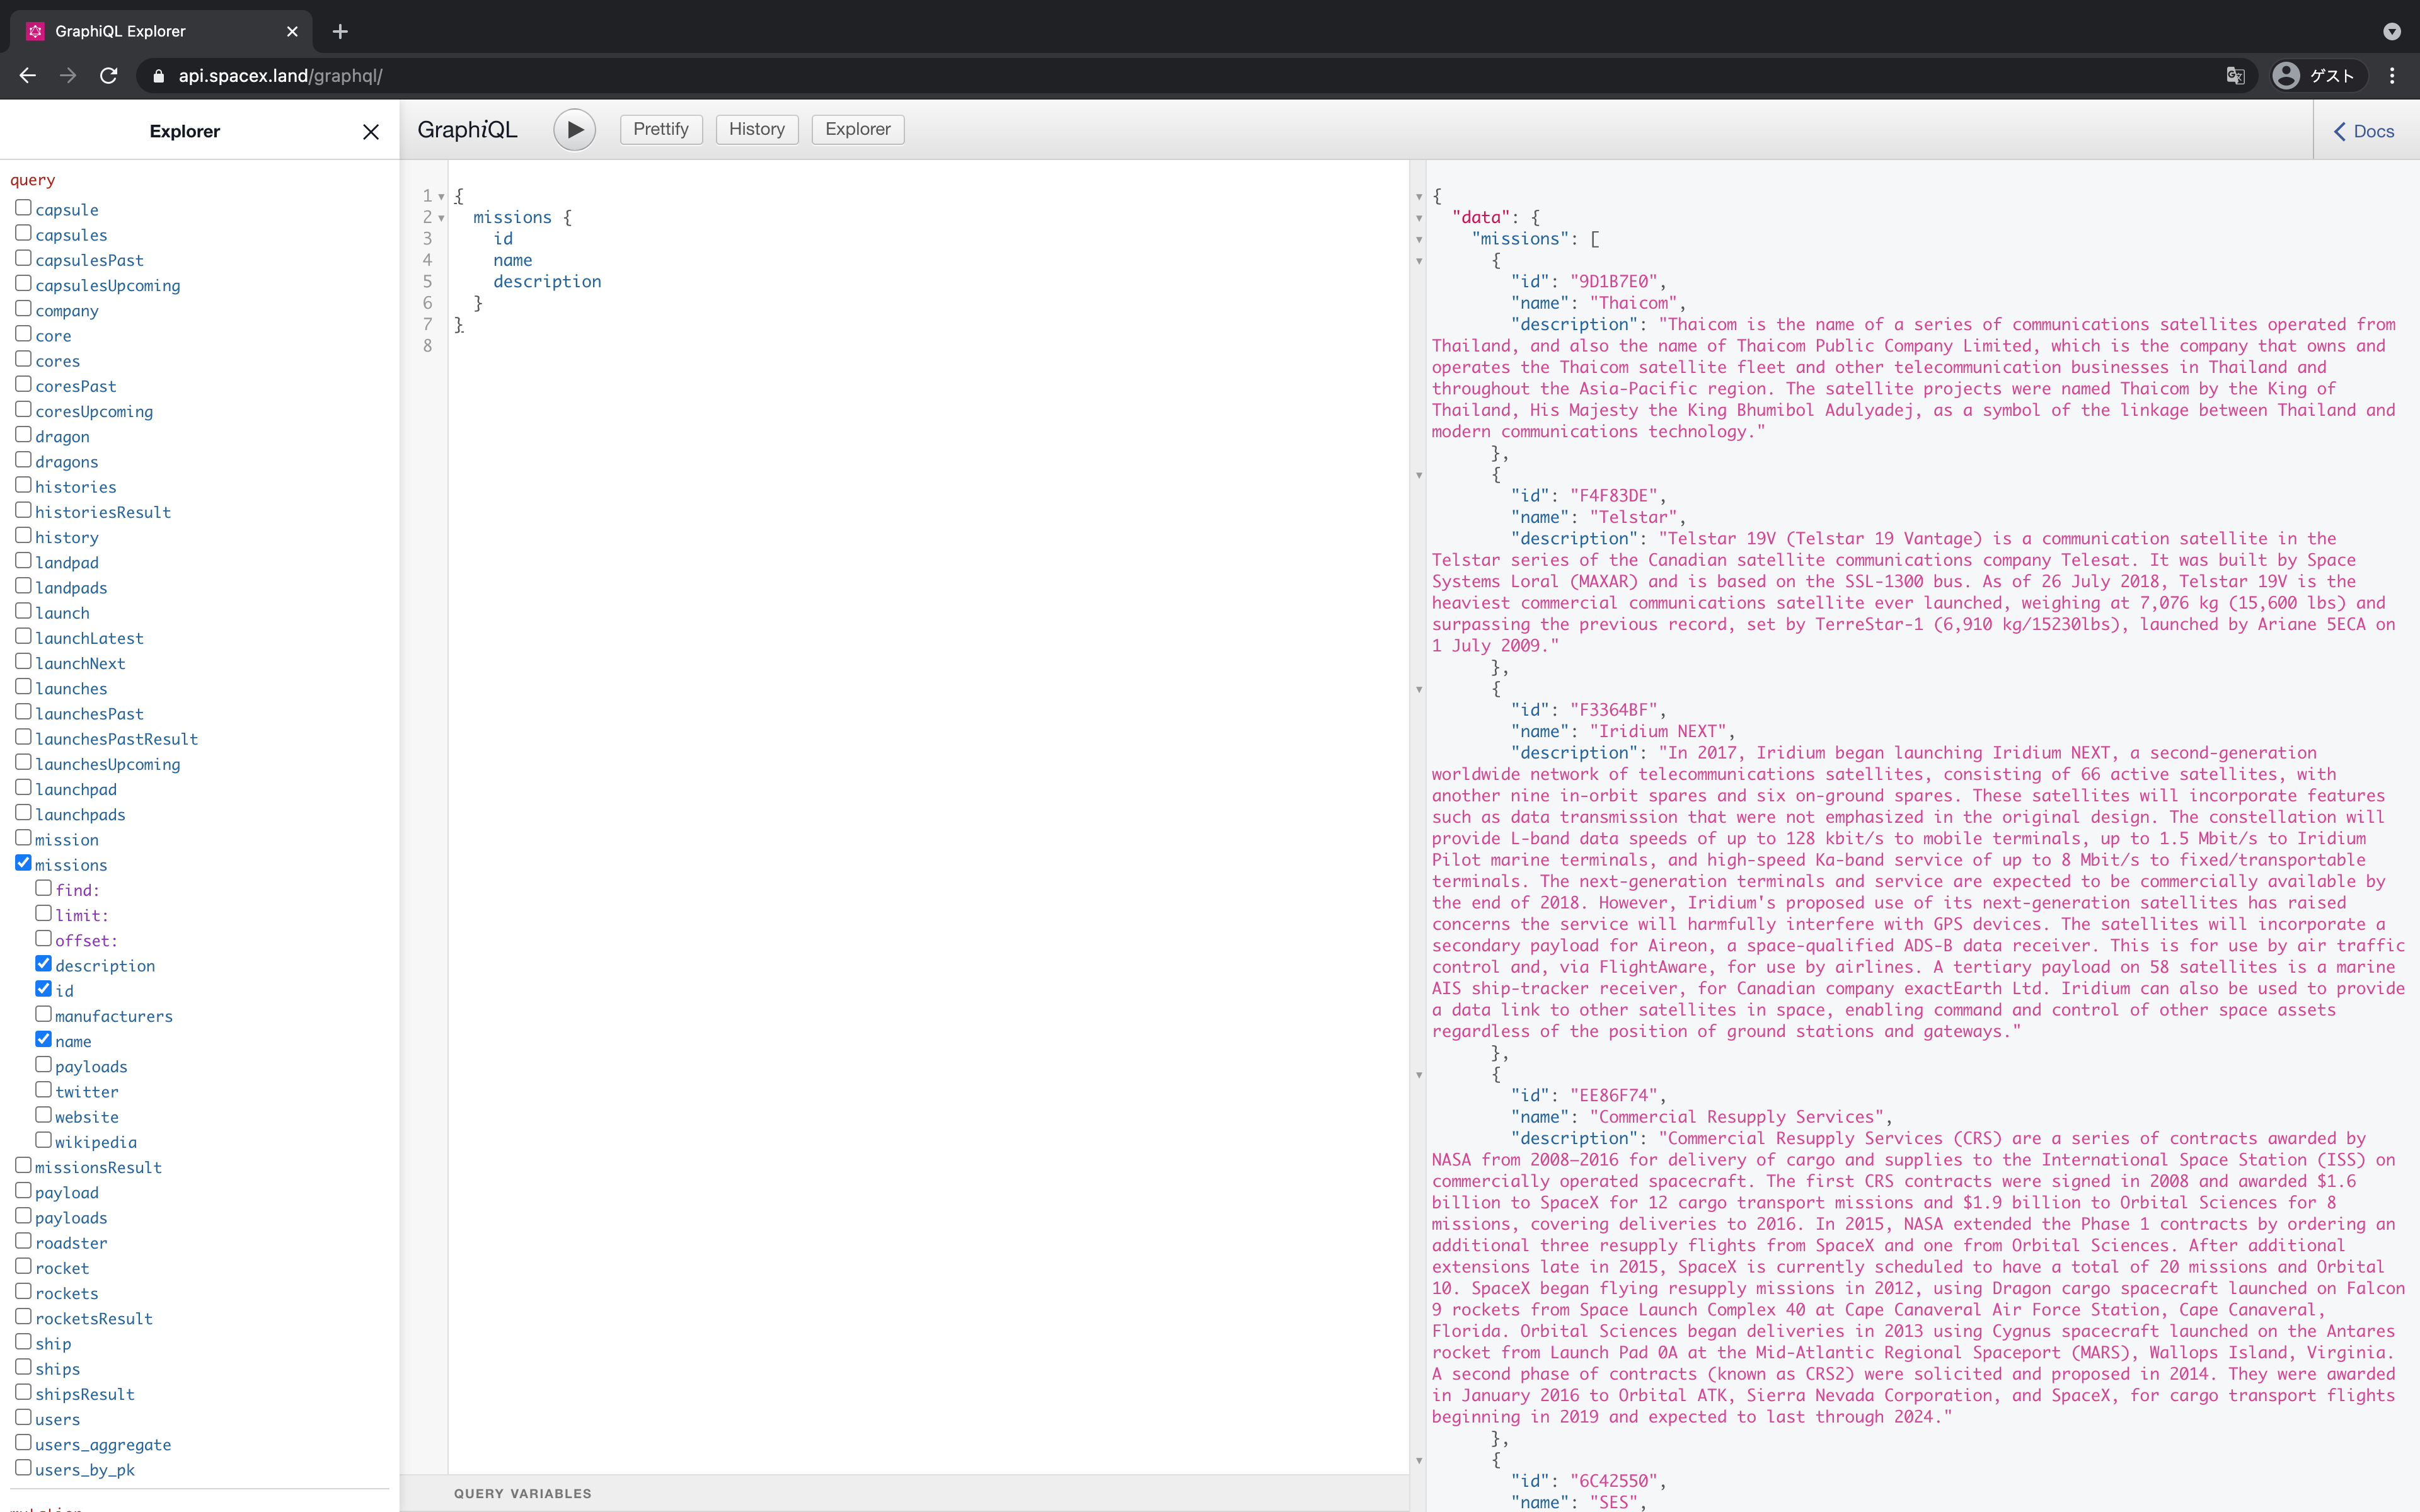Click the guest profile avatar icon

(x=2287, y=75)
